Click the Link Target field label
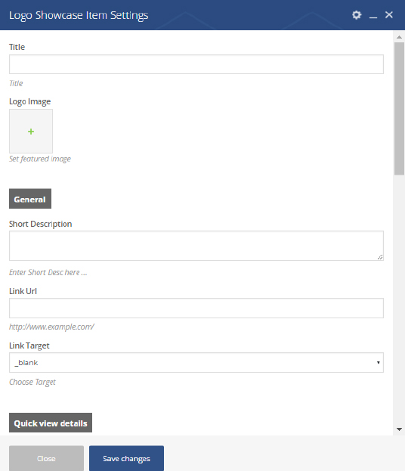 29,346
